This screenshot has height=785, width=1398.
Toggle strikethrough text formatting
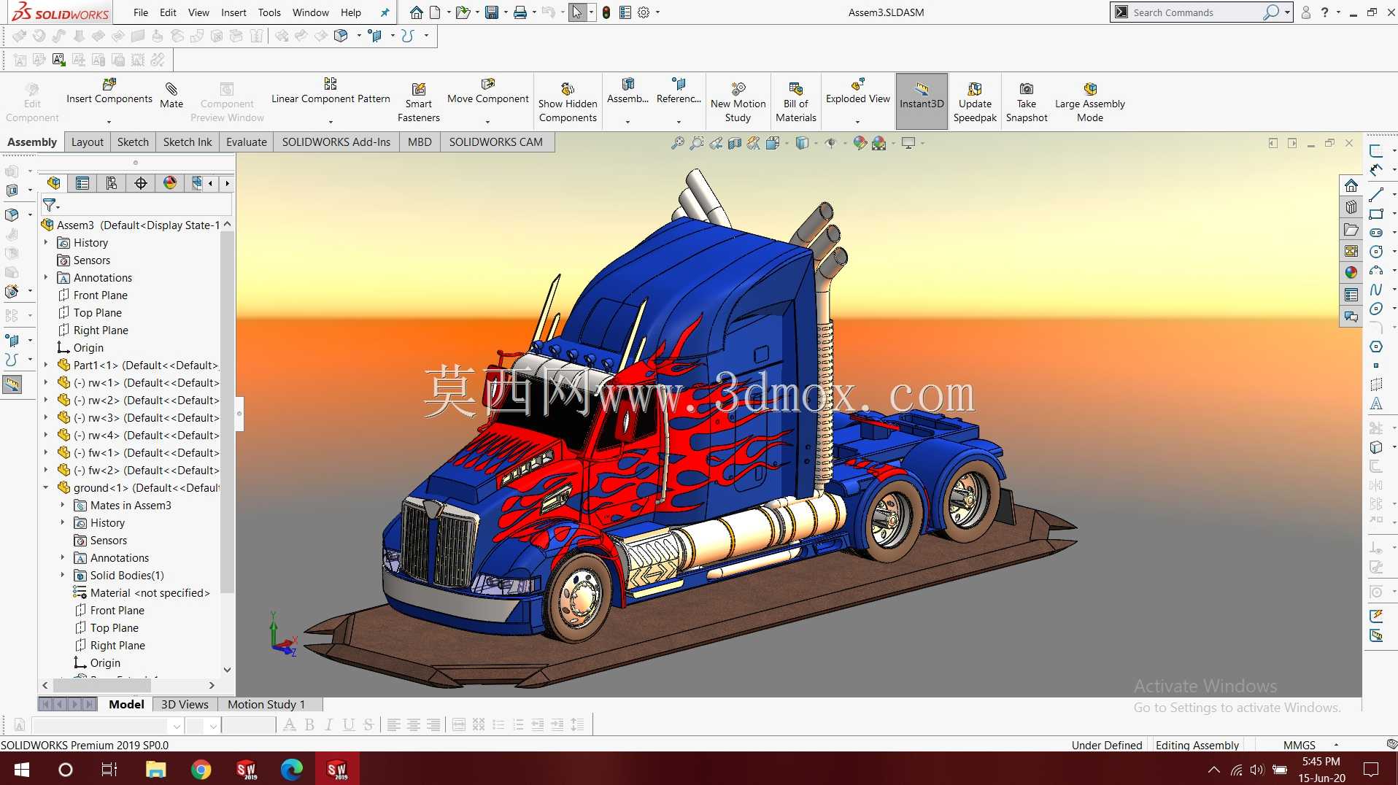pyautogui.click(x=368, y=724)
